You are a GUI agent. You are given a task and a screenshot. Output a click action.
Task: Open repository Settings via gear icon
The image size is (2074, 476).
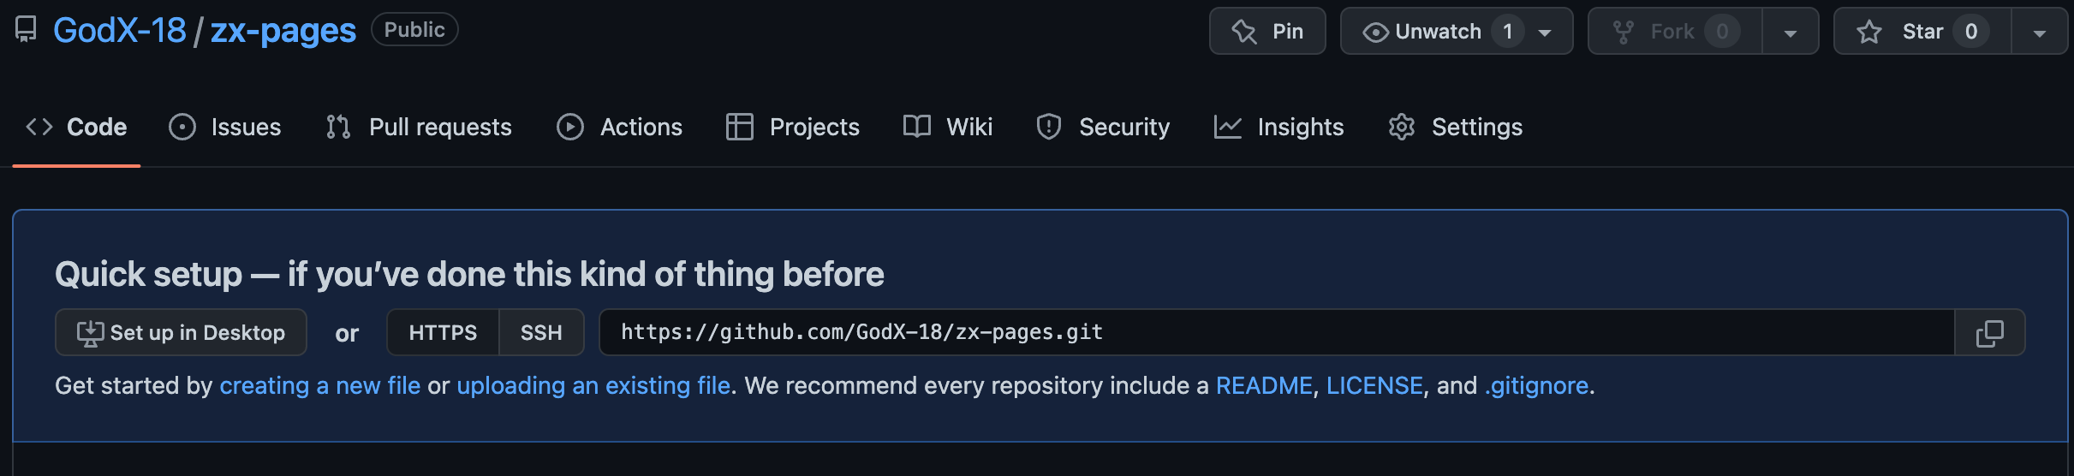[1401, 127]
